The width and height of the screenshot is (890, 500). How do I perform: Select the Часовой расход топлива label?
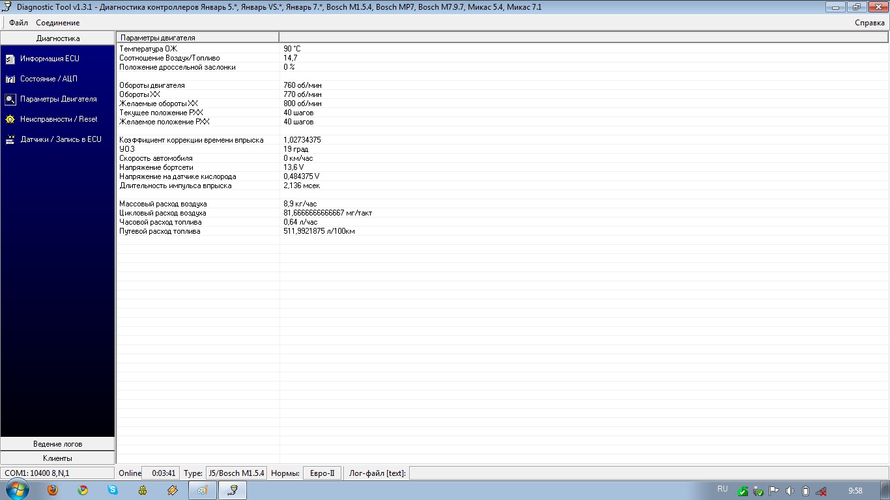[160, 222]
